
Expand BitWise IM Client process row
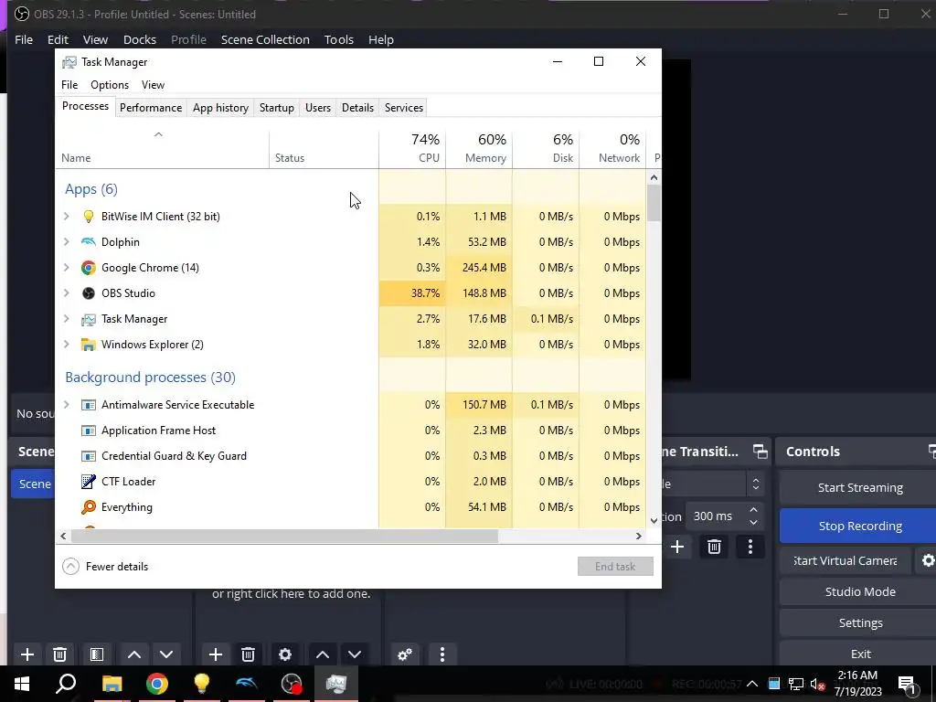click(x=66, y=216)
